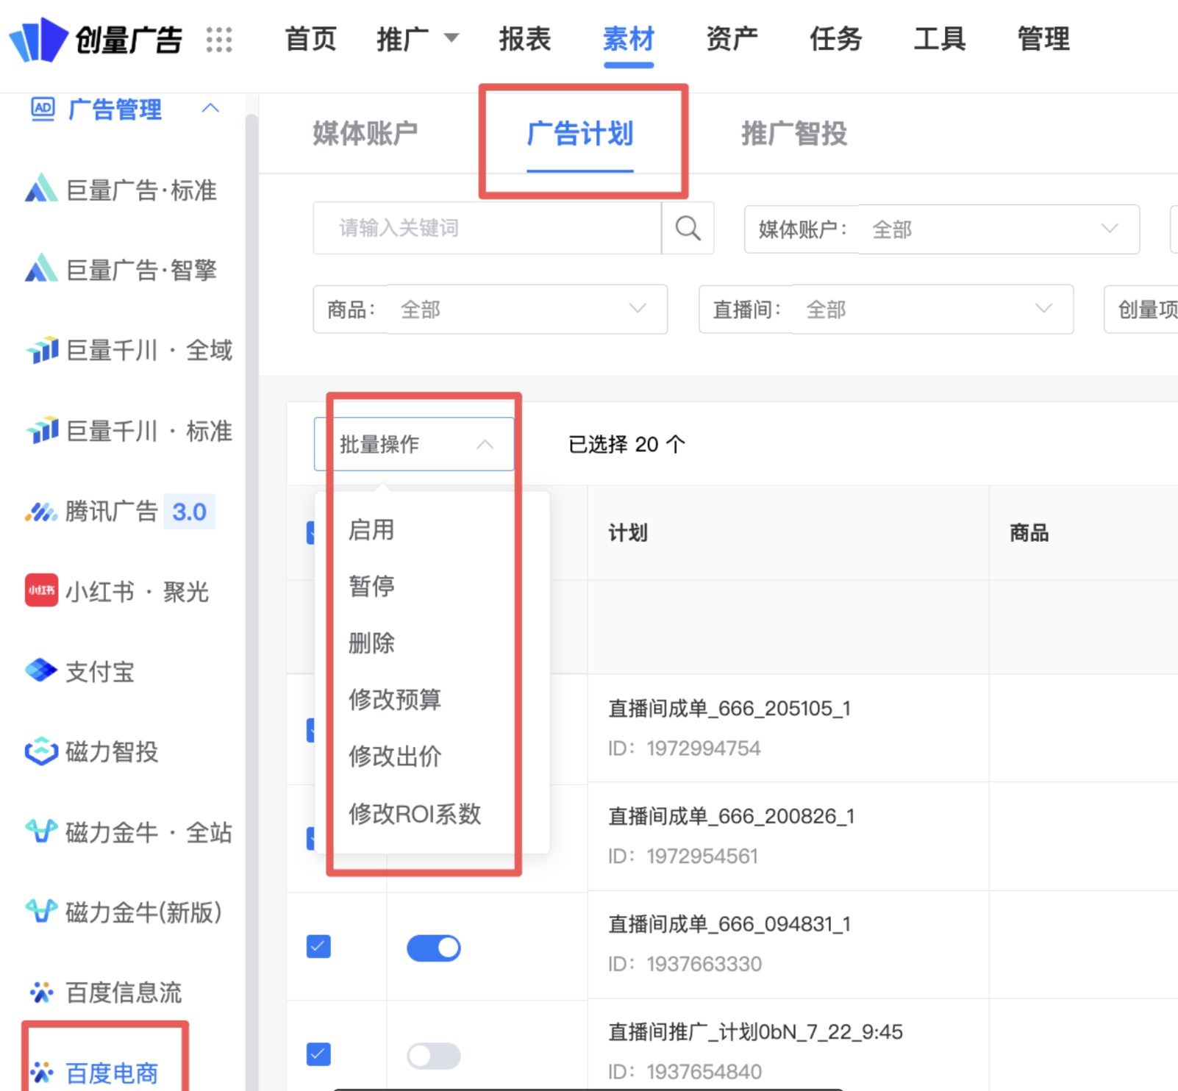The height and width of the screenshot is (1091, 1178).
Task: Turn off switch for 直播间成单_666_094831_1
Action: point(434,948)
